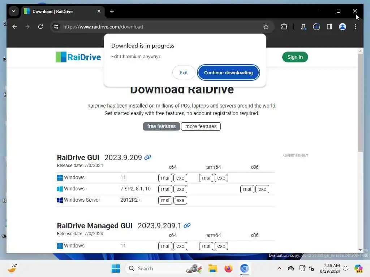Download RaiDrive GUI Windows 7 SP2 x86 msi
The width and height of the screenshot is (370, 277).
[x=247, y=189]
